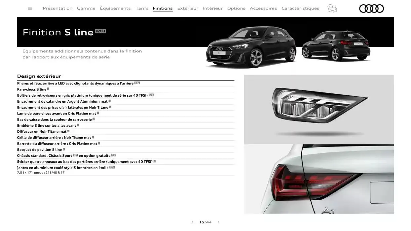Click the 6FX code badge for mirror housings
The width and height of the screenshot is (411, 231).
coord(151,95)
